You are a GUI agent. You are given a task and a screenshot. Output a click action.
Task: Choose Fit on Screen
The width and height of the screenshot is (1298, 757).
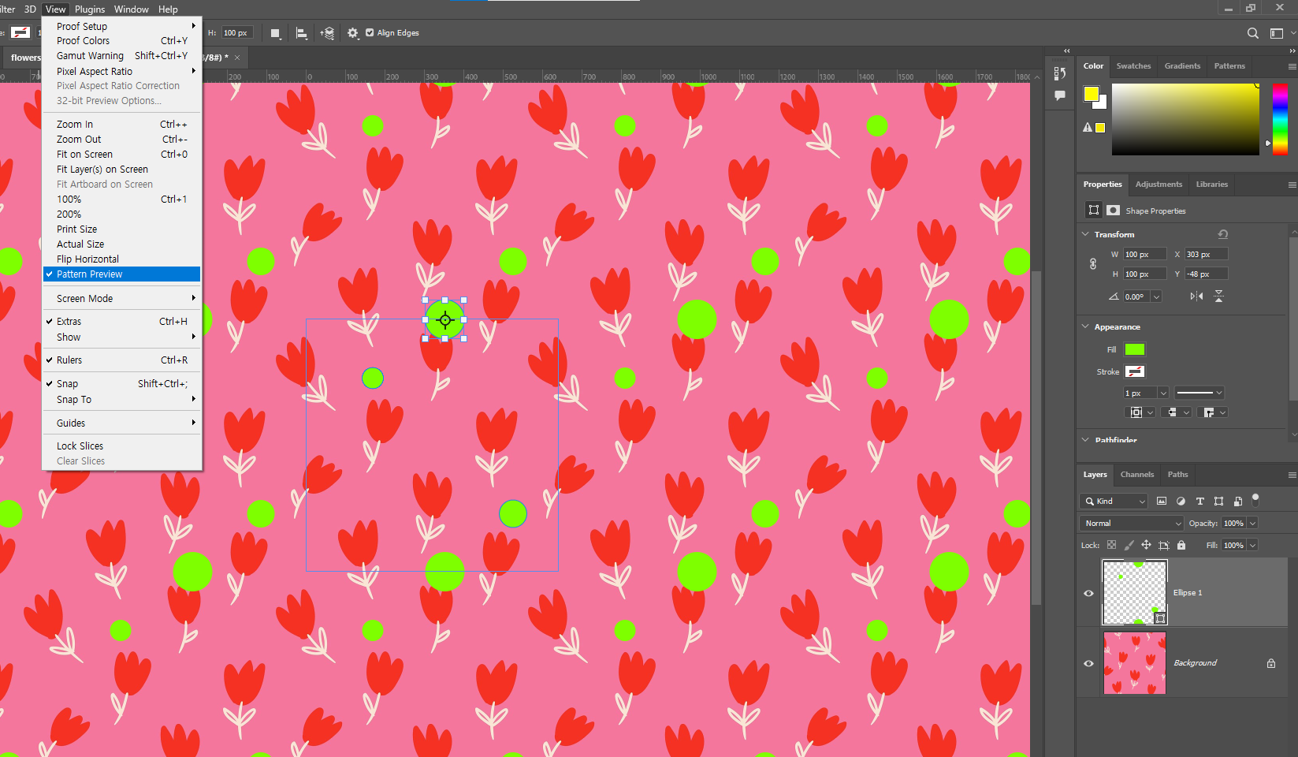tap(122, 155)
